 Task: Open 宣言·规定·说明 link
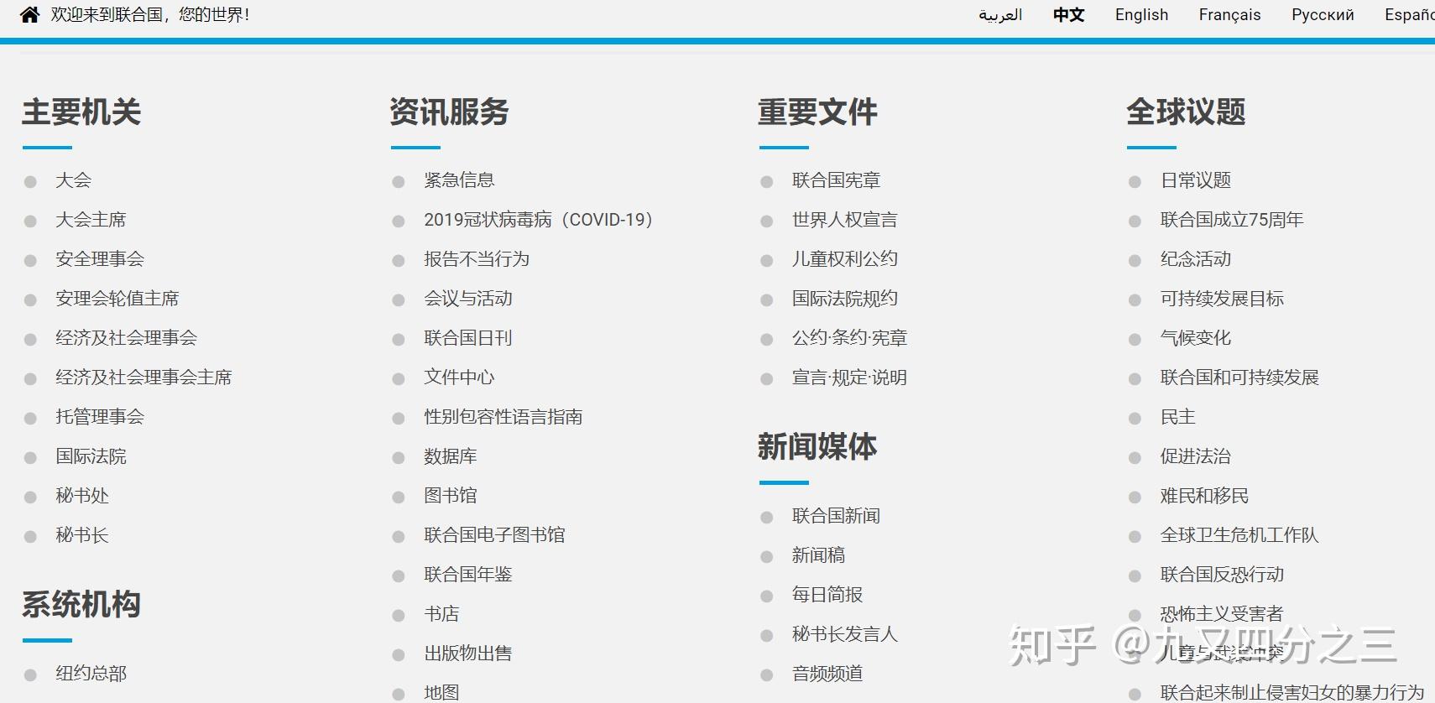pos(850,378)
